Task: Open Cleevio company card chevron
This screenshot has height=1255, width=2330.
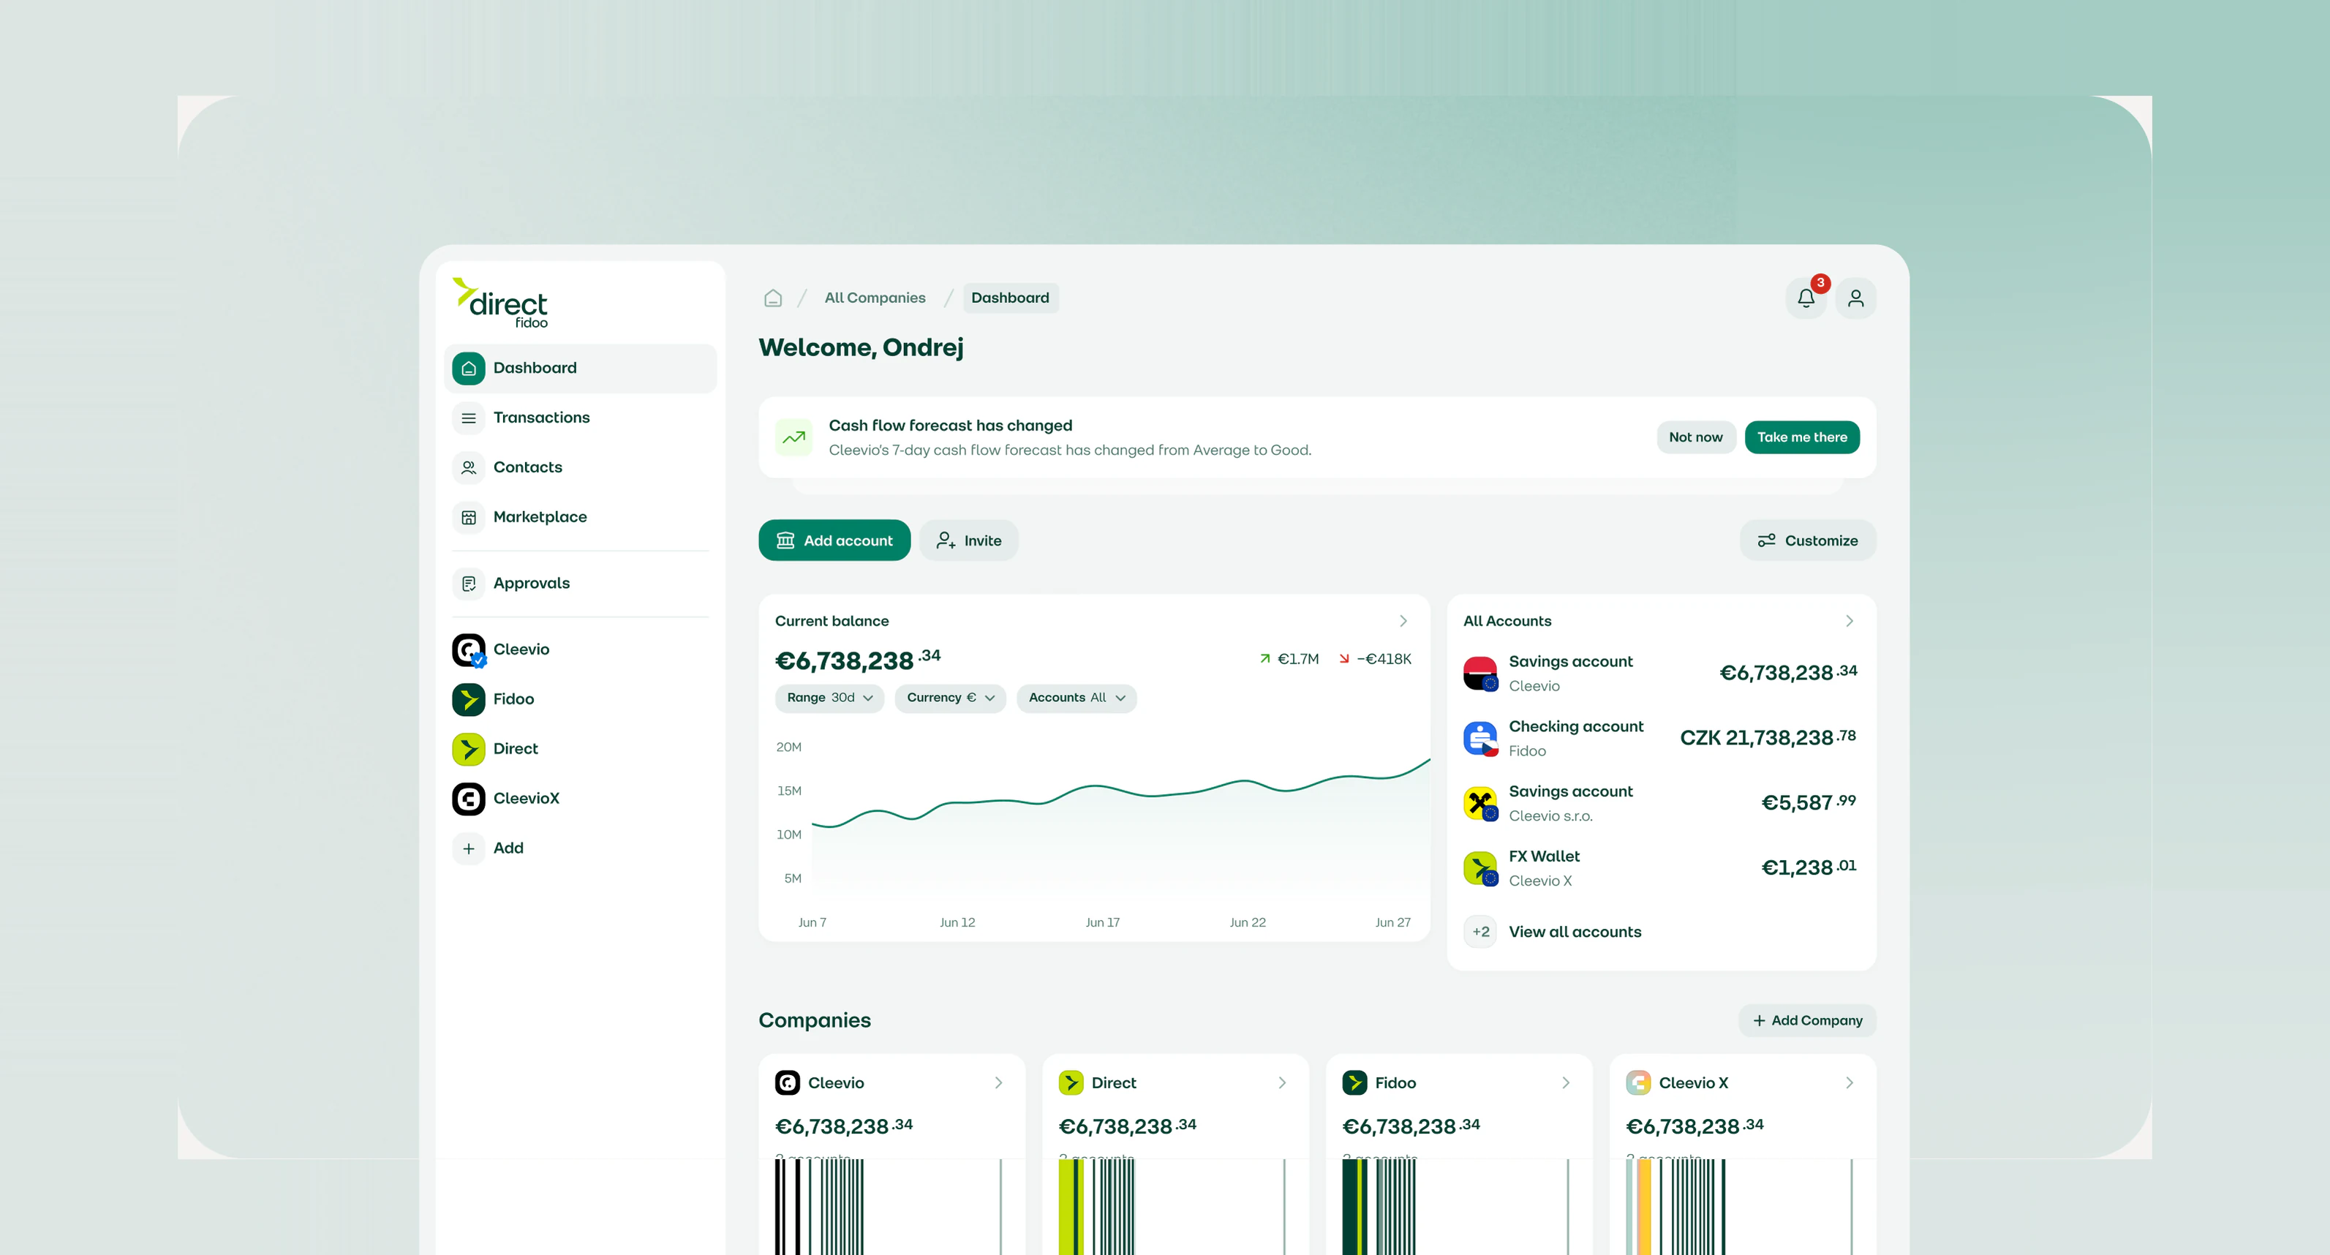Action: pos(998,1083)
